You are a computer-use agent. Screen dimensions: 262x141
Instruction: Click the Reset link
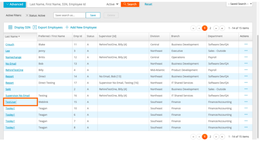coord(148,4)
